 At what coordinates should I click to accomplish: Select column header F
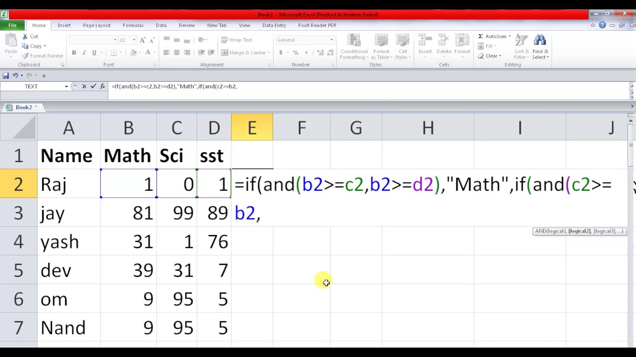302,127
